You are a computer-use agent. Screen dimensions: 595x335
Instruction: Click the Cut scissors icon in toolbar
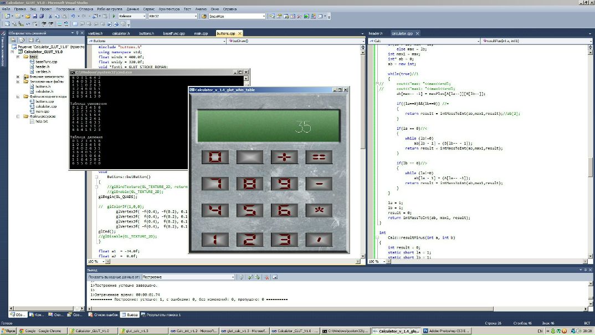click(x=50, y=16)
